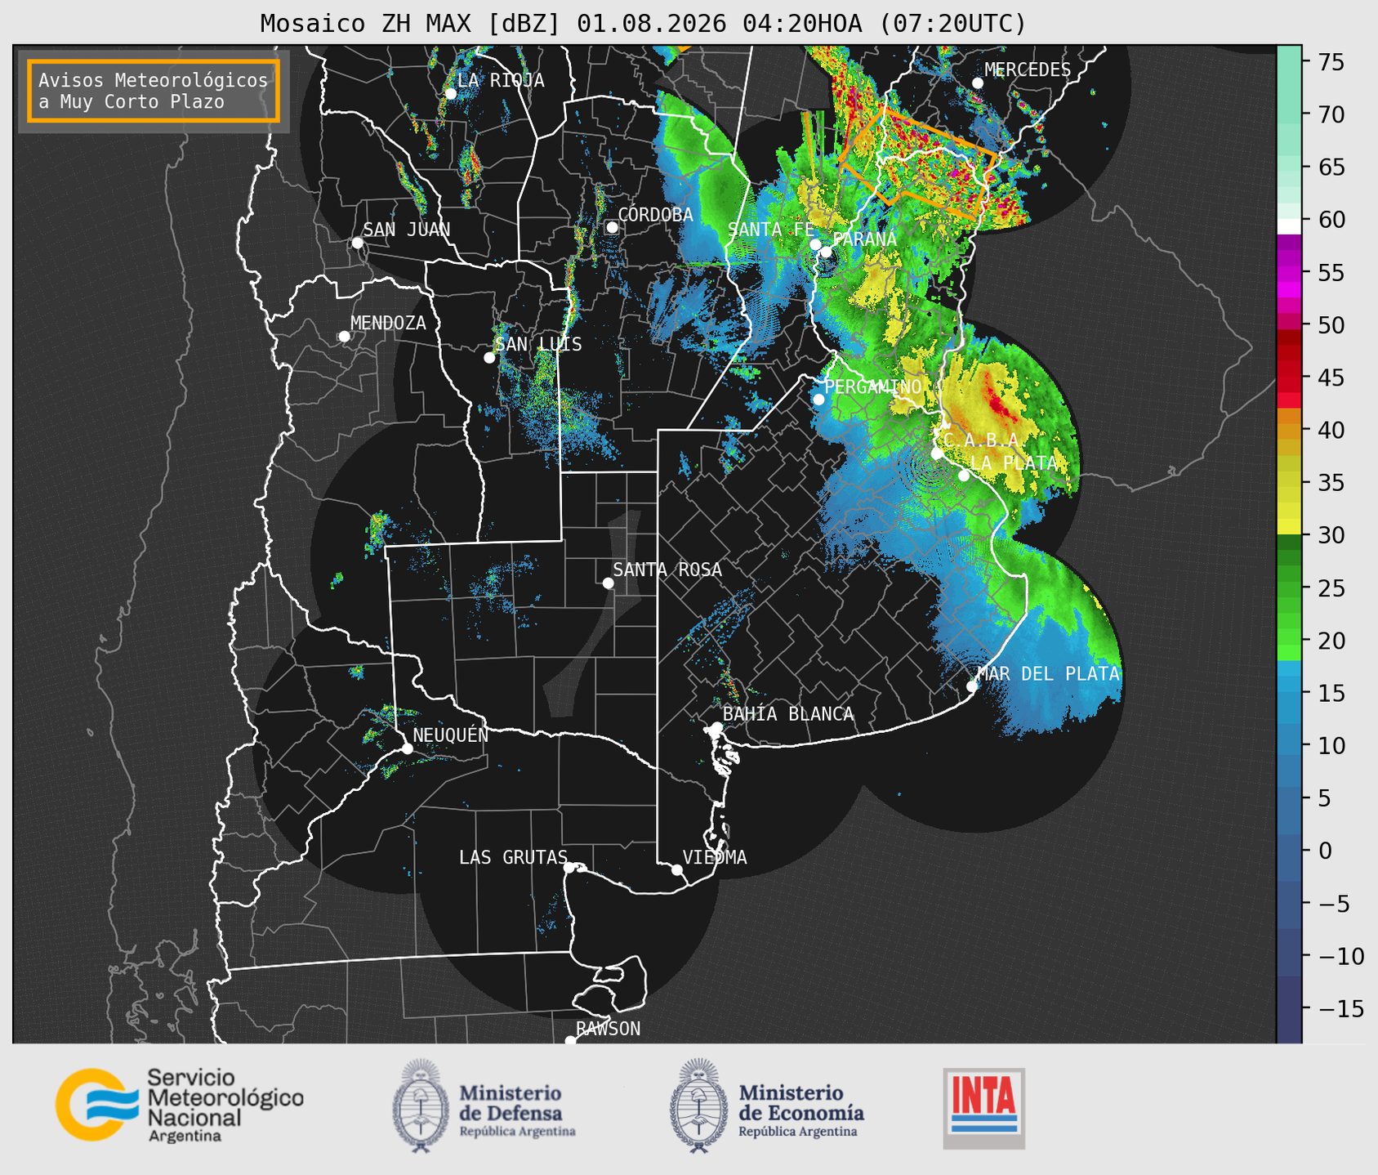The height and width of the screenshot is (1175, 1378).
Task: Click the Mar del Plata marker dot
Action: 972,686
